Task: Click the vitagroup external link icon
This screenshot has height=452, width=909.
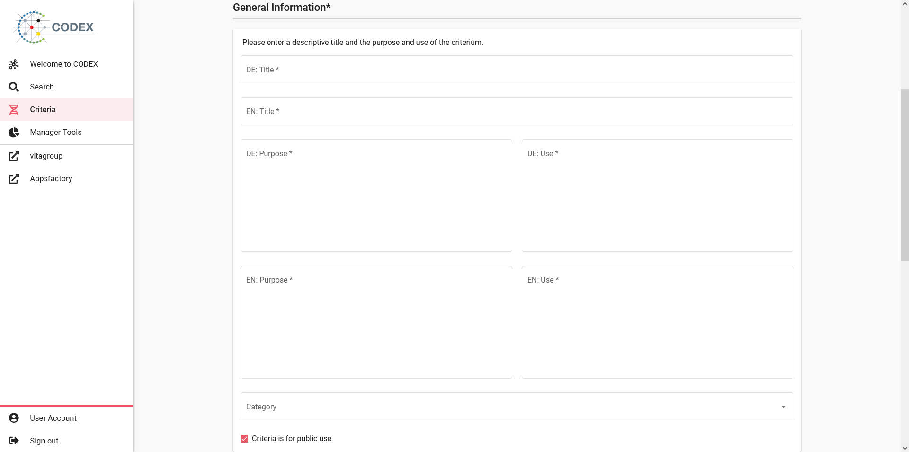Action: point(14,156)
